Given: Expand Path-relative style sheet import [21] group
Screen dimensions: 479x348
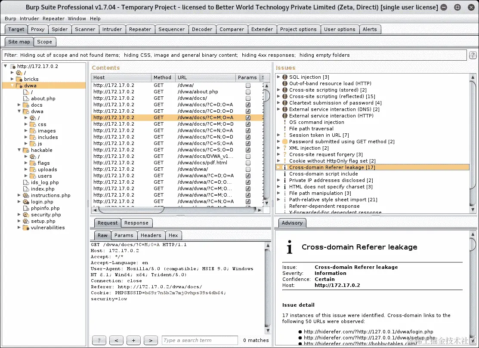Looking at the screenshot, I should [x=278, y=199].
